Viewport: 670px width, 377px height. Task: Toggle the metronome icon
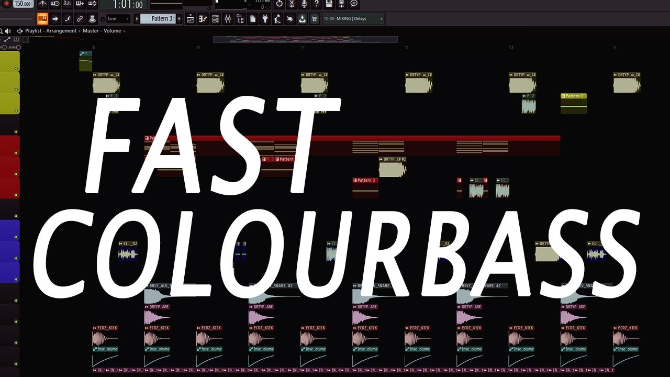tap(42, 4)
